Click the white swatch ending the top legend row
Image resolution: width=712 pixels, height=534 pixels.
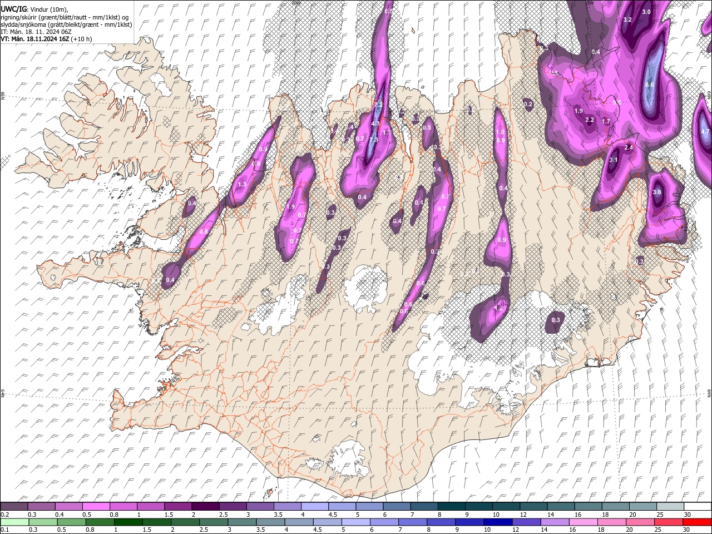click(698, 506)
